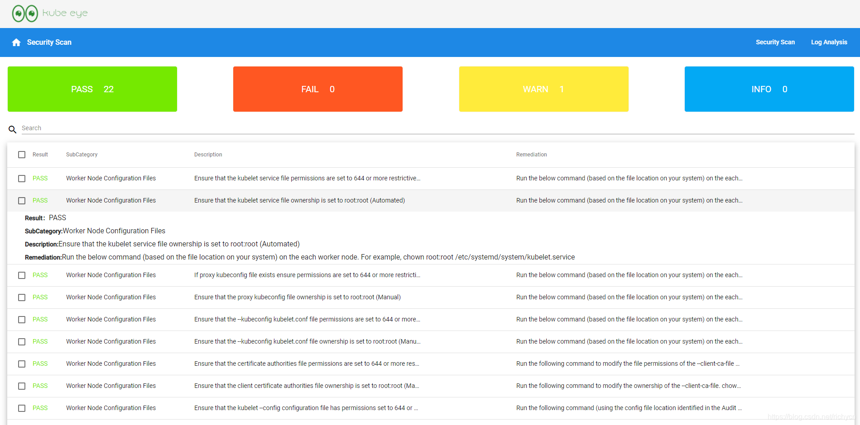The height and width of the screenshot is (425, 860).
Task: Click expanded detail Description line
Action: (x=162, y=244)
